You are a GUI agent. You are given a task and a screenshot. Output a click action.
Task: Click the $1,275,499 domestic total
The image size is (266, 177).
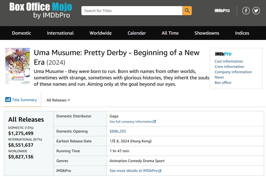pyautogui.click(x=21, y=133)
